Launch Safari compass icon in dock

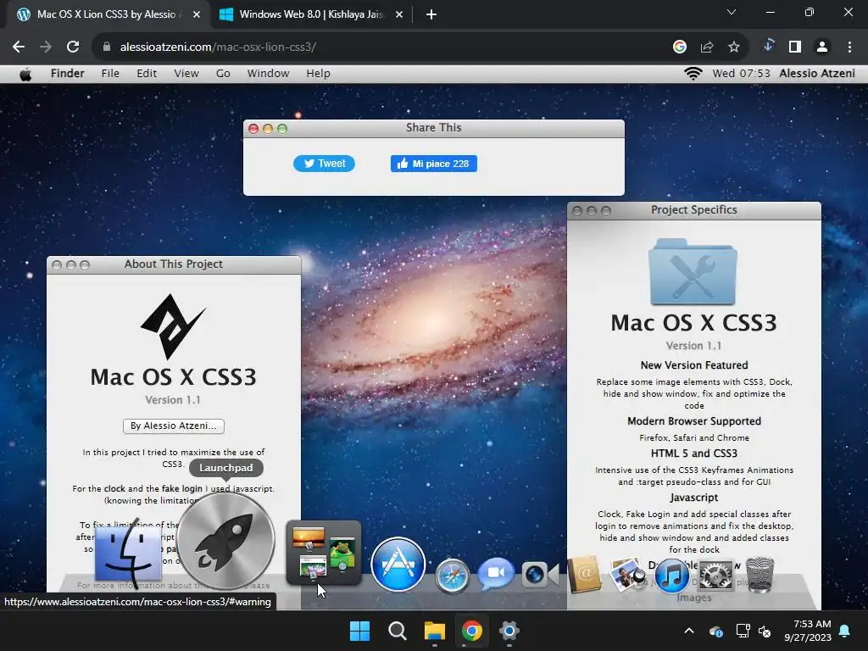tap(452, 576)
